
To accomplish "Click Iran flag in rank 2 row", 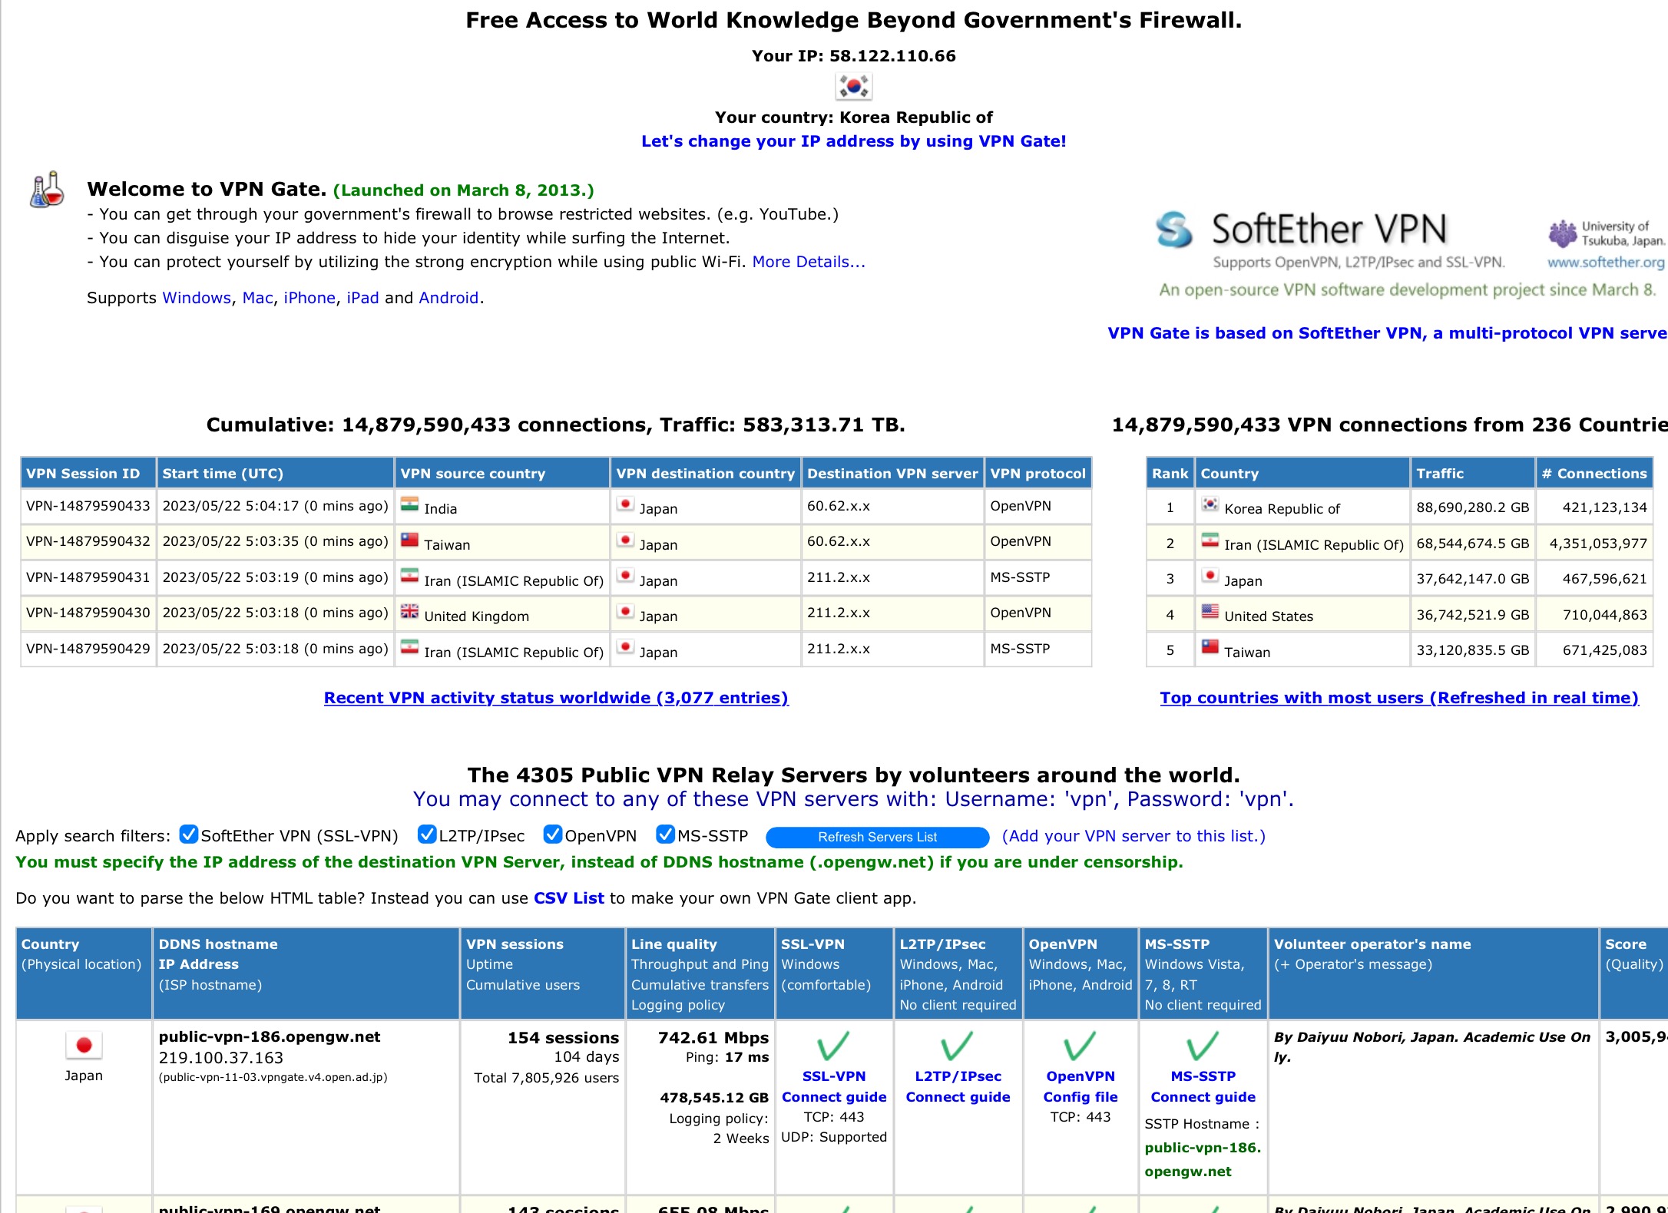I will [x=1210, y=540].
